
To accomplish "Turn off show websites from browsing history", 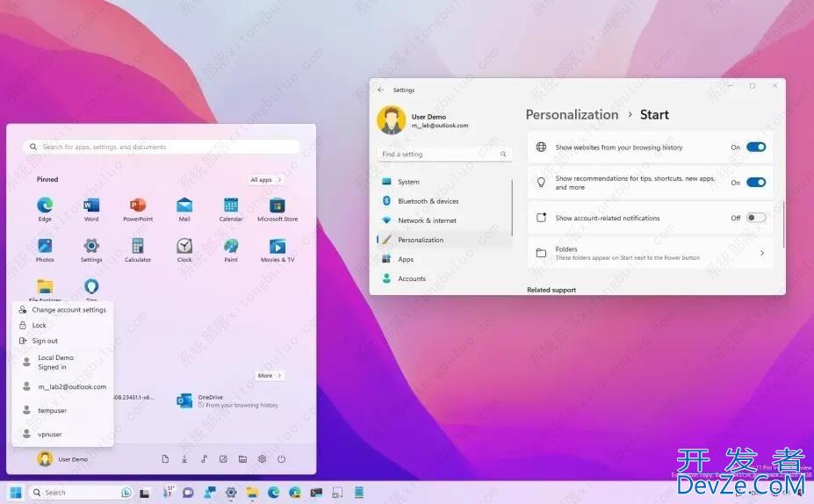I will (756, 148).
